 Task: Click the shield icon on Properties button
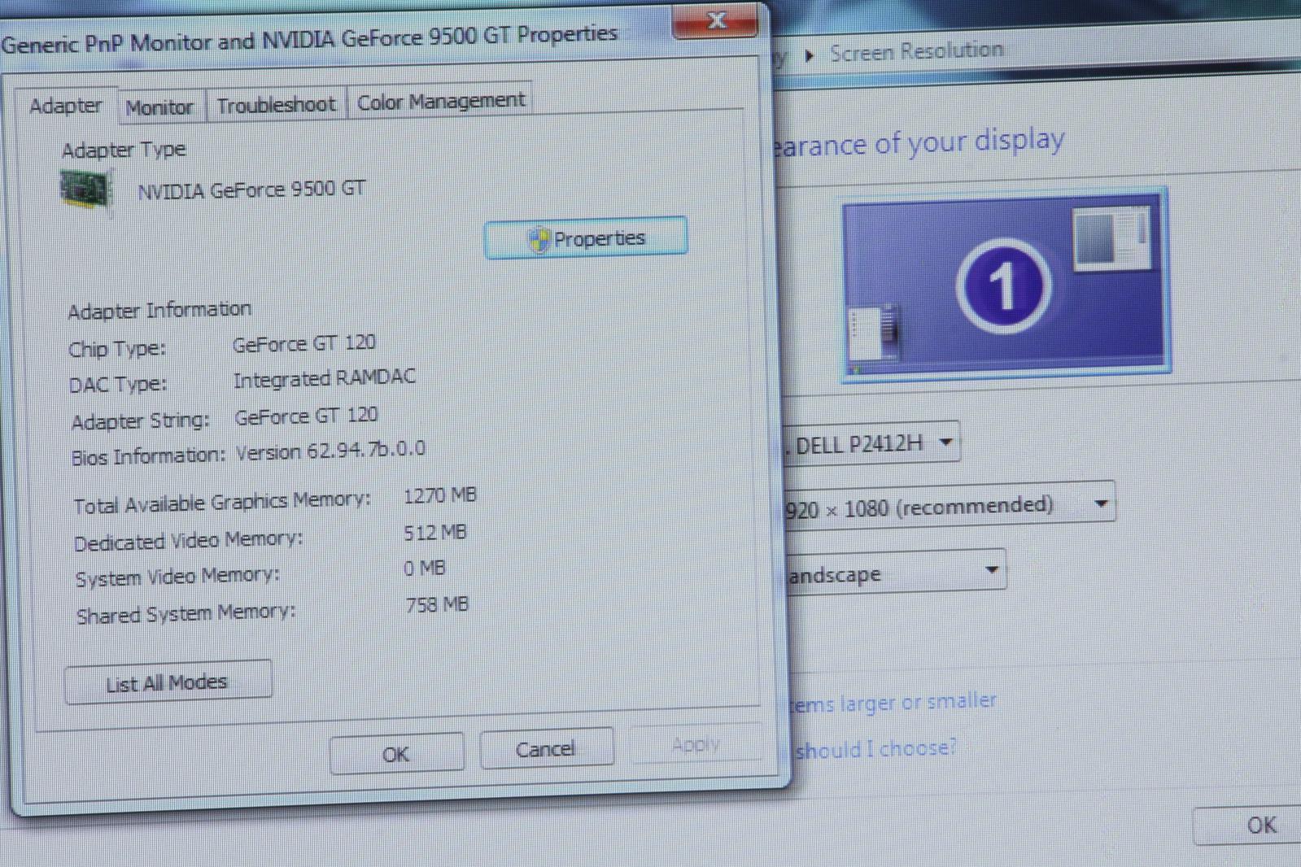pyautogui.click(x=539, y=240)
